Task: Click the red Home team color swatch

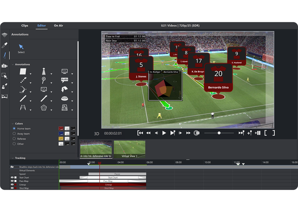Action: (61, 129)
